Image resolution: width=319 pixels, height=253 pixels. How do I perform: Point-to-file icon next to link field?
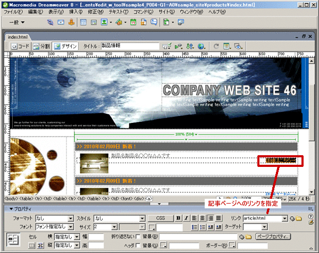pos(292,218)
